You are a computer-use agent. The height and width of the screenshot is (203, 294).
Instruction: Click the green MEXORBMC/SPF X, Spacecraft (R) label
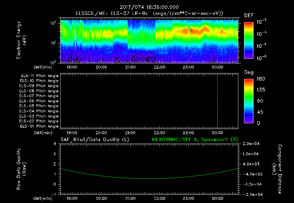195,140
